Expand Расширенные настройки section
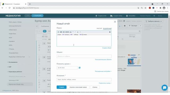170x95 pixels. tap(103, 71)
